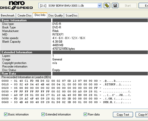
Task: Click the Copyright protection label
Action: [x=14, y=63]
